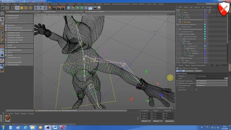This screenshot has width=231, height=130.
Task: Open the Use Color dropdown
Action: (212, 85)
